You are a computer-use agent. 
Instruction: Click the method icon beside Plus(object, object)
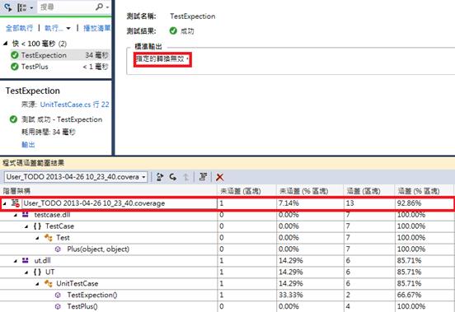pos(58,249)
